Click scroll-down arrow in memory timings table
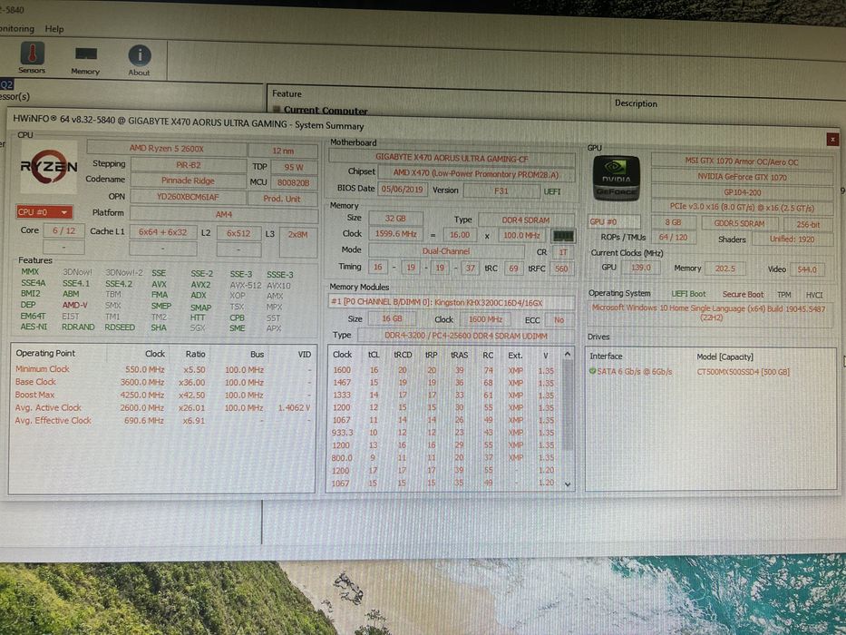 (x=567, y=484)
